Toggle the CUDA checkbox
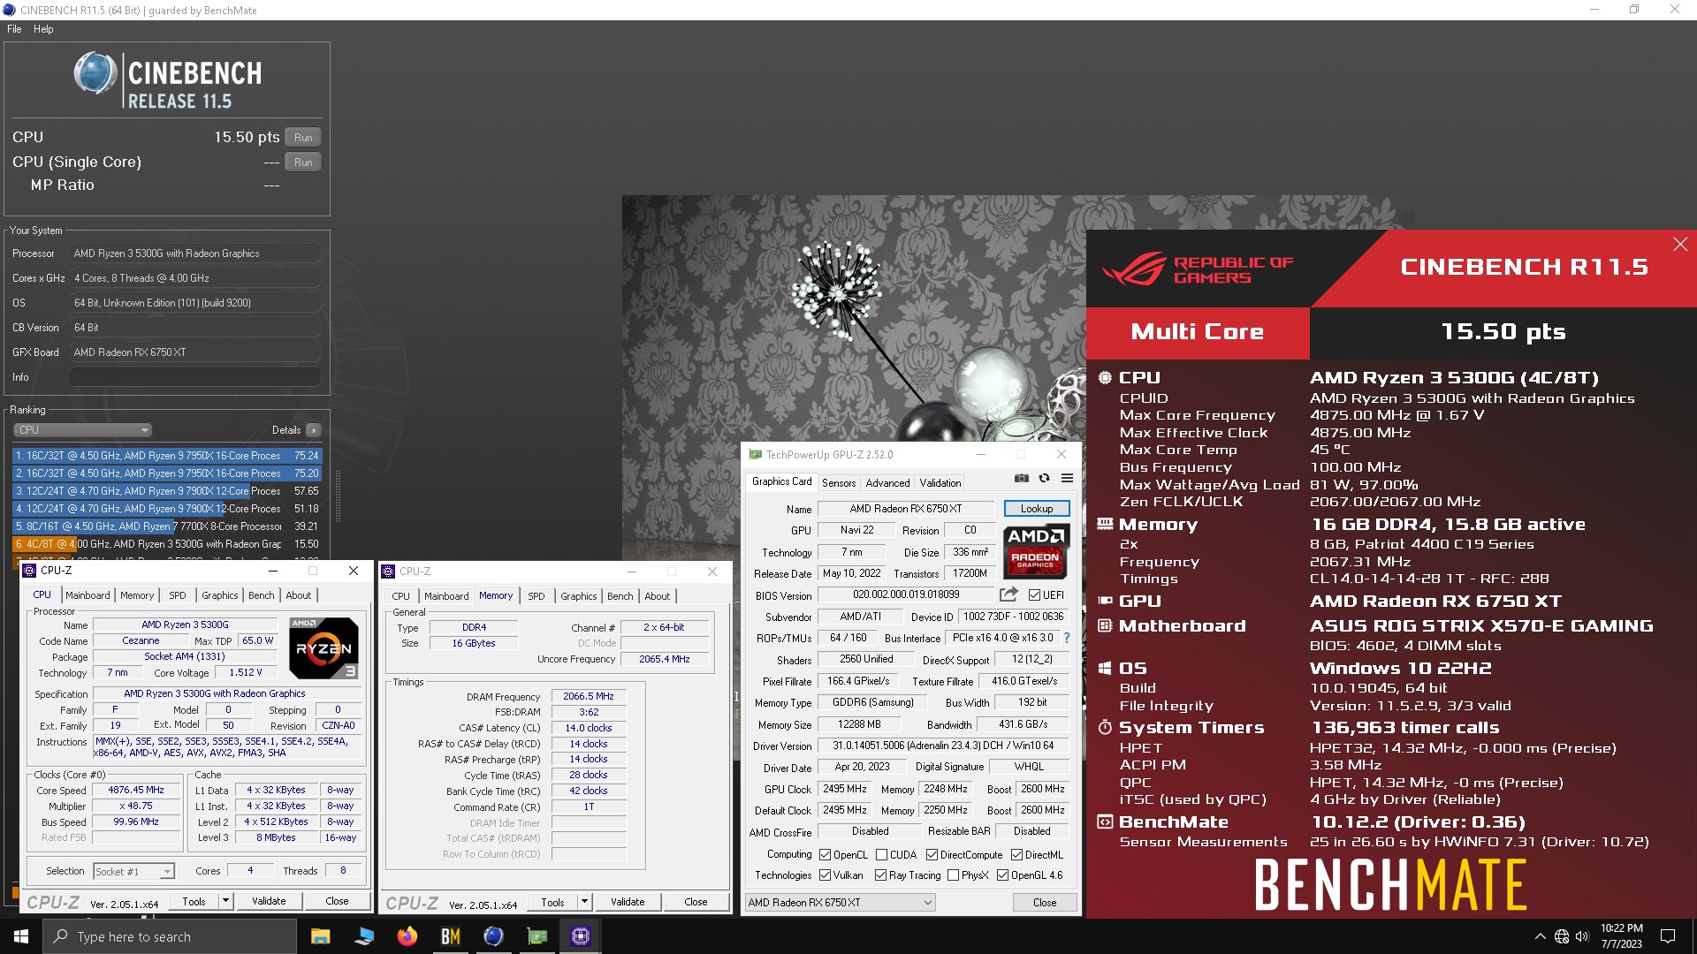 coord(881,855)
